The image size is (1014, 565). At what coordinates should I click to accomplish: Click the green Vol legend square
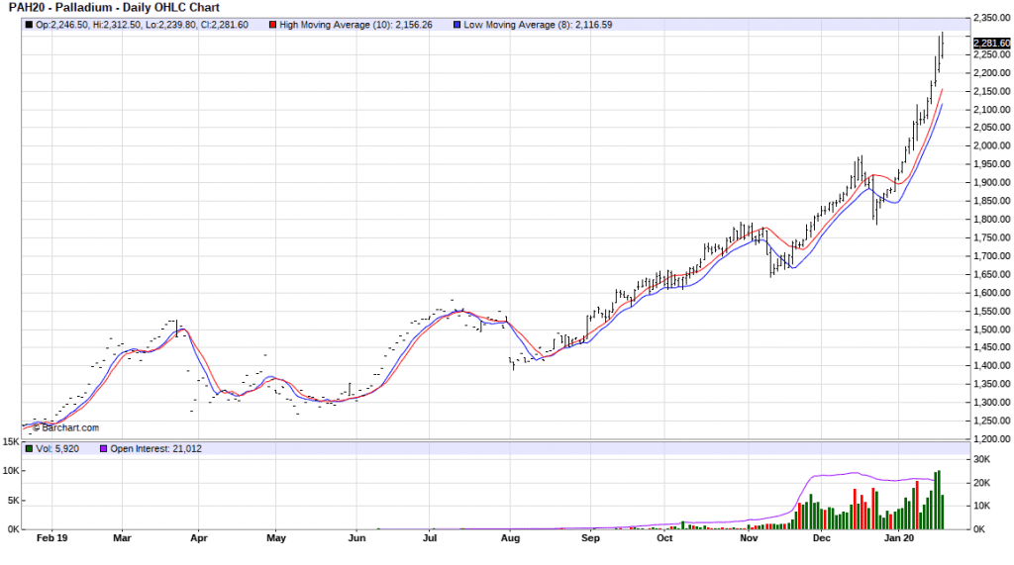point(29,448)
